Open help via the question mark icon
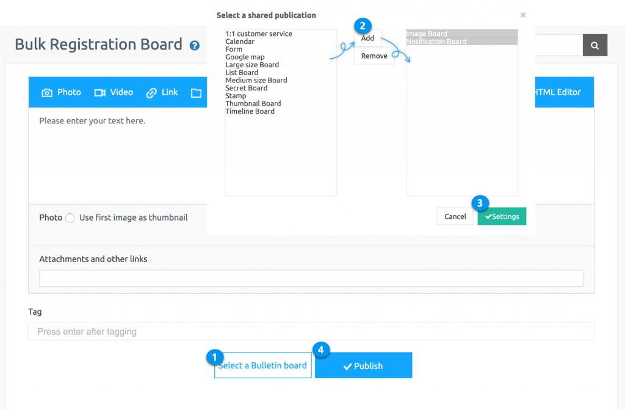 pyautogui.click(x=195, y=45)
